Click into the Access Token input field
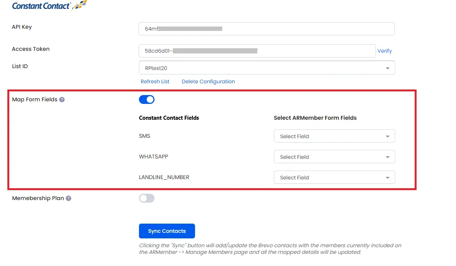The height and width of the screenshot is (266, 456). coord(257,51)
